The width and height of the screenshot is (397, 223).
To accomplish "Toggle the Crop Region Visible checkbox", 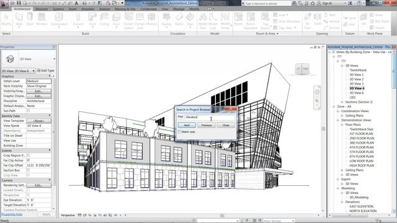I will point(28,155).
